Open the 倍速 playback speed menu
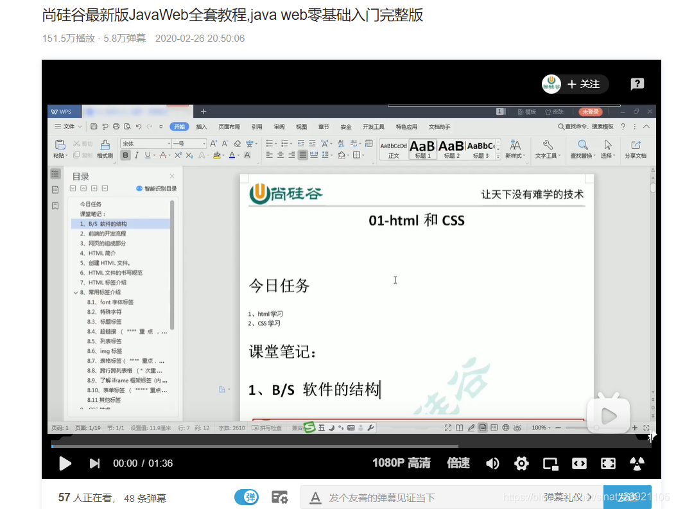The width and height of the screenshot is (676, 509). (x=458, y=463)
